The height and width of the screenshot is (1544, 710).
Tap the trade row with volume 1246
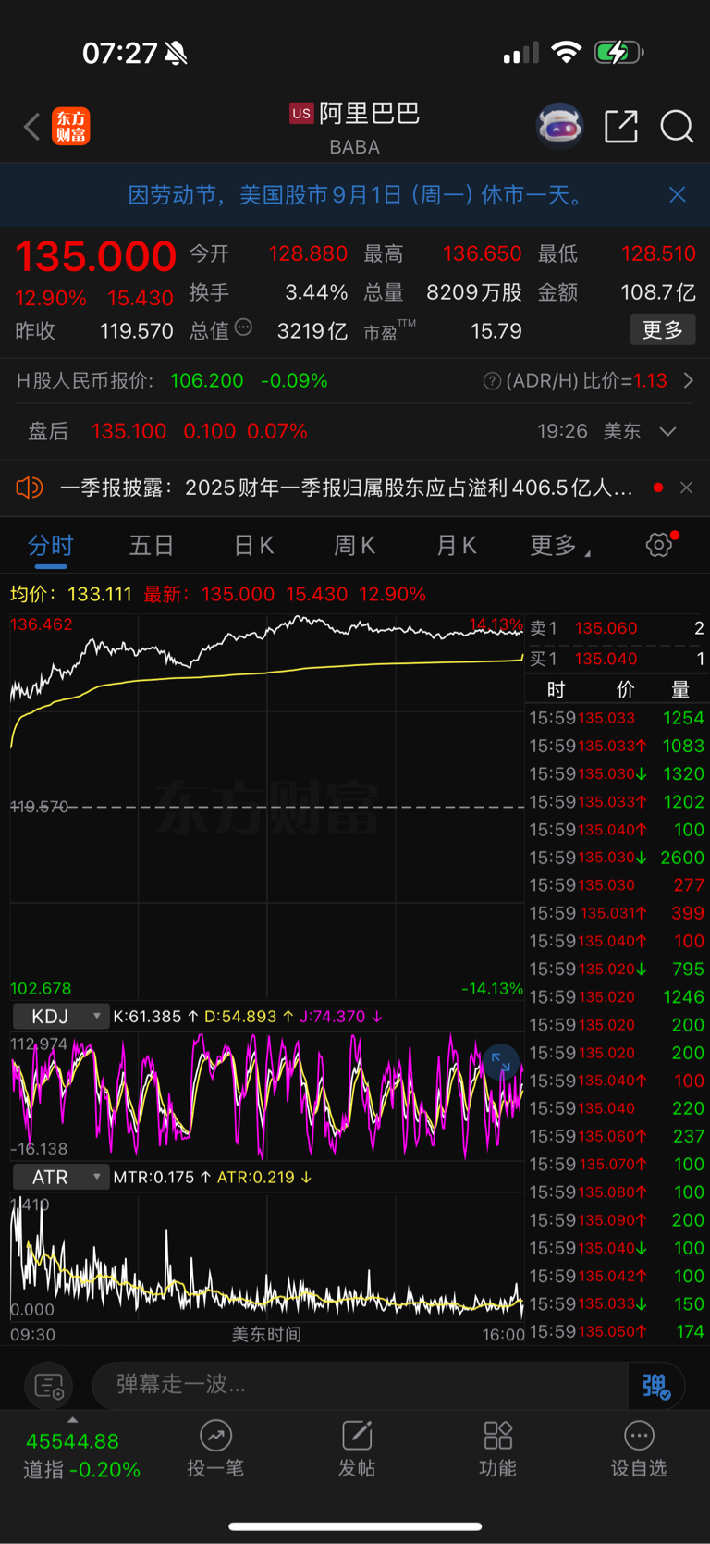(x=617, y=997)
